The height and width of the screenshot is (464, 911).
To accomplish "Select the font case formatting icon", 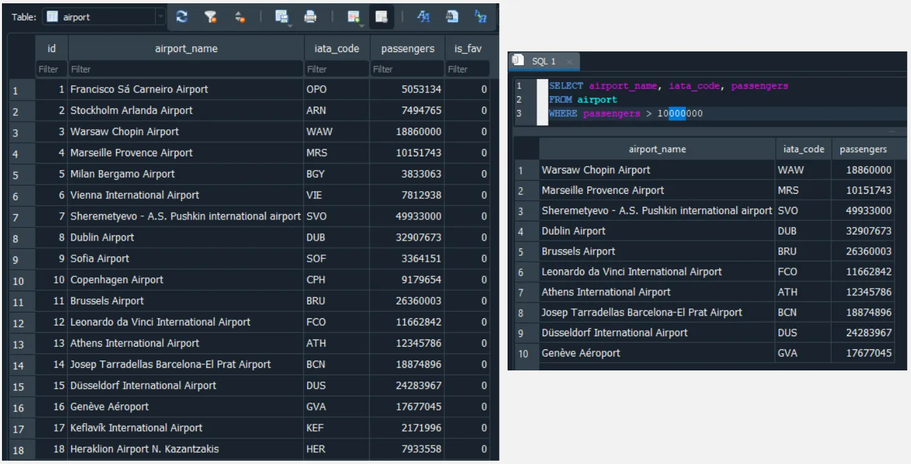I will point(422,18).
